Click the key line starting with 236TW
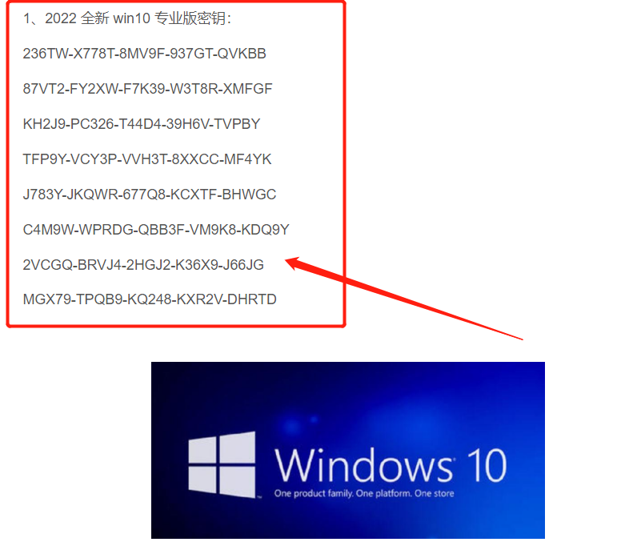 coord(144,54)
